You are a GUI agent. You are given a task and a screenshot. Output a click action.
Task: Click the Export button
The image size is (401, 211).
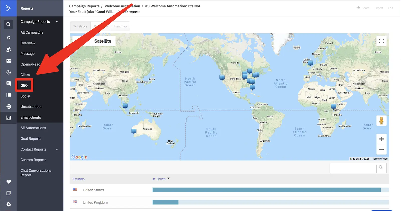379,8
